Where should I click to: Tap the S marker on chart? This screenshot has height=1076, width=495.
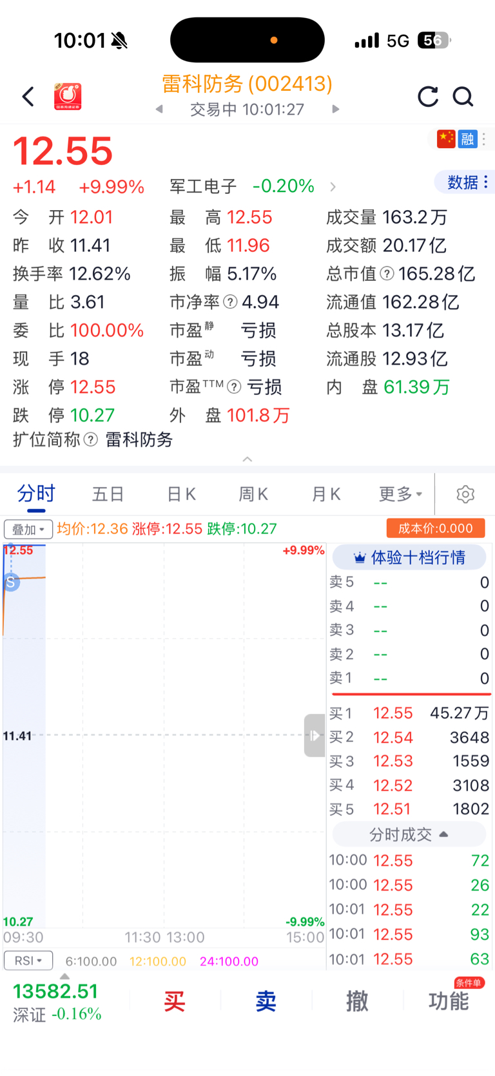(11, 582)
